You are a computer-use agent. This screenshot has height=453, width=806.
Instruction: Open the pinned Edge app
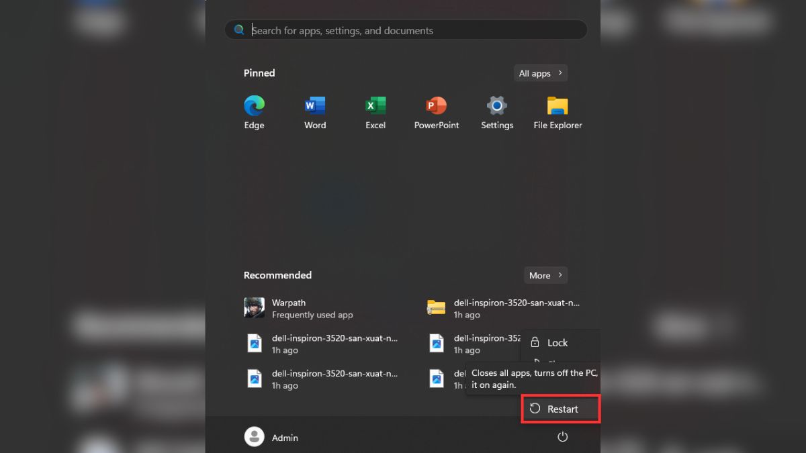tap(254, 113)
